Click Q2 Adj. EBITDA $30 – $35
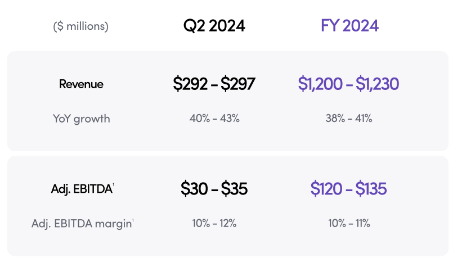This screenshot has height=258, width=453. (214, 189)
